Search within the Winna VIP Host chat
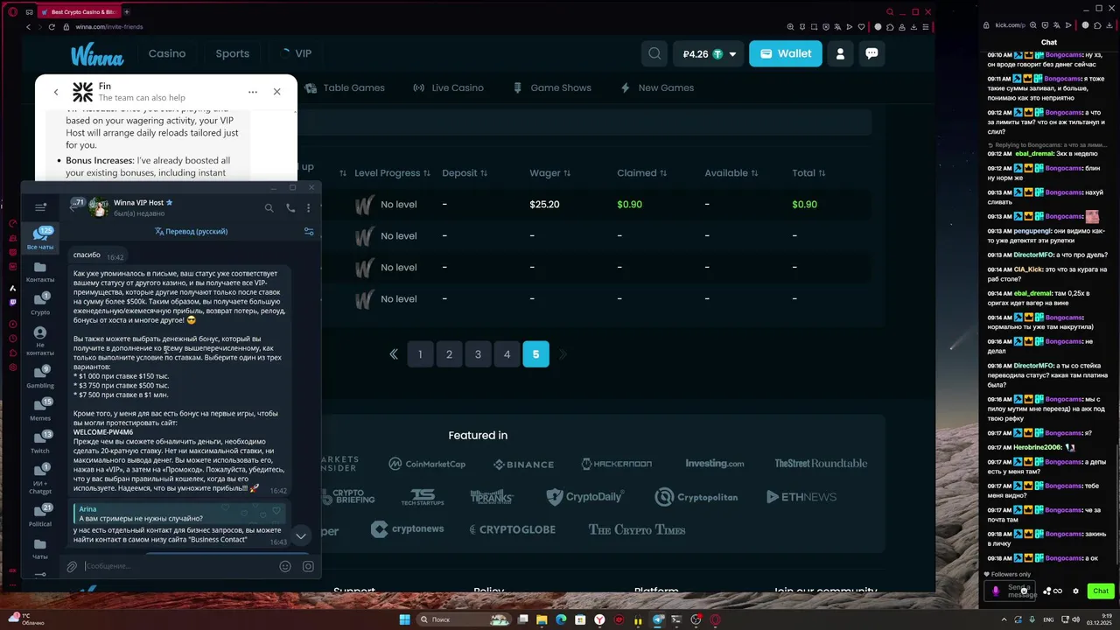Image resolution: width=1120 pixels, height=630 pixels. coord(269,208)
